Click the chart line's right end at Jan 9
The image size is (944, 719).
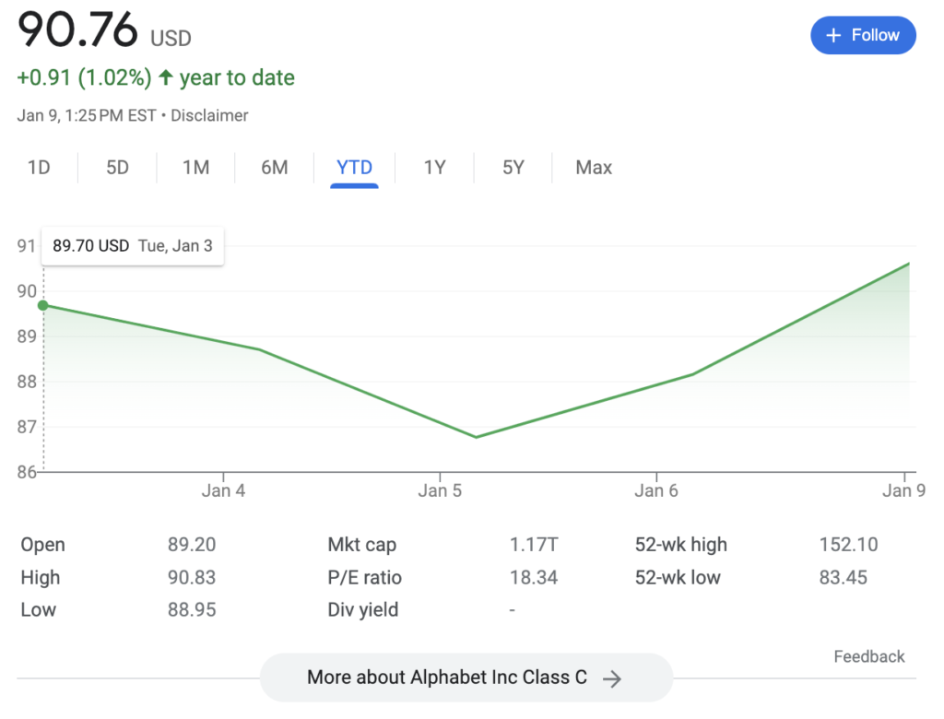click(x=909, y=264)
